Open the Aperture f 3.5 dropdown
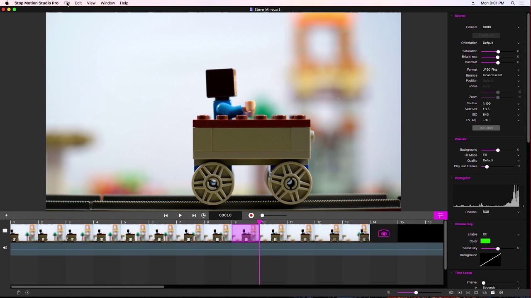Screen dimensions: 531x298 [x=501, y=109]
